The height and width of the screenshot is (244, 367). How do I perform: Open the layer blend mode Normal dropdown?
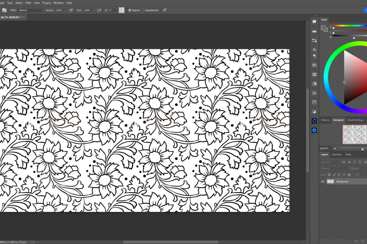[x=334, y=168]
